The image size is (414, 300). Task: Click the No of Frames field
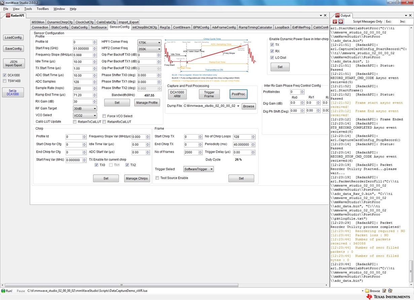191,152
